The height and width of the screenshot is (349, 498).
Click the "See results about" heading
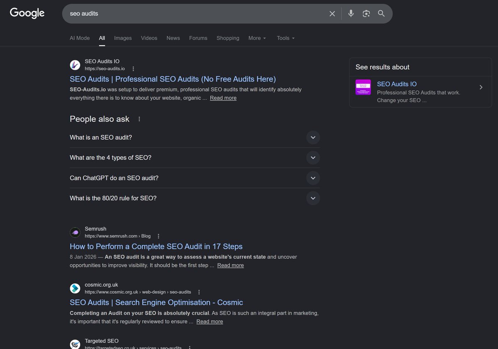(382, 67)
